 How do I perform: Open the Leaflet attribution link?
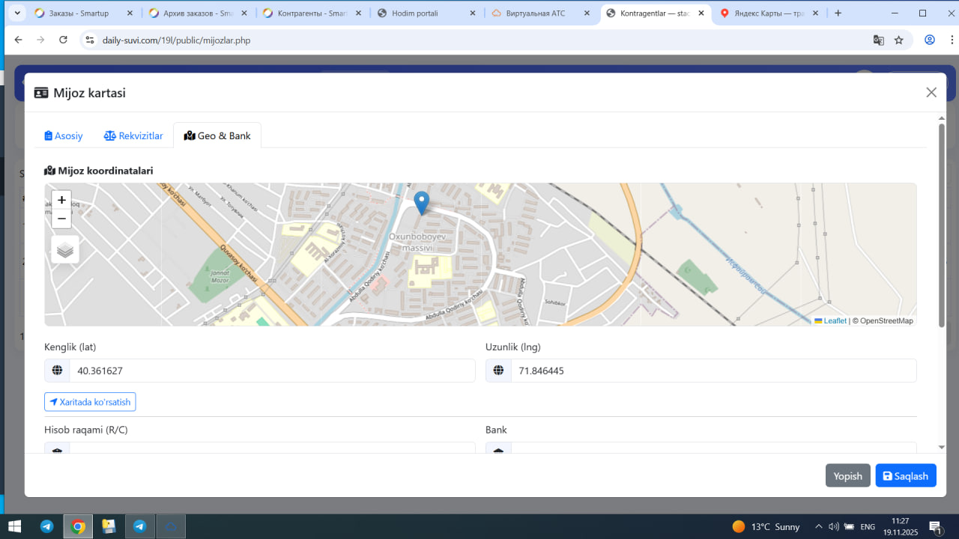pos(835,320)
